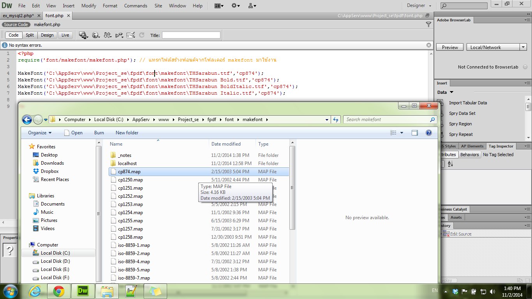The height and width of the screenshot is (299, 532).
Task: Collapse the right panels with double arrow
Action: pos(528,14)
